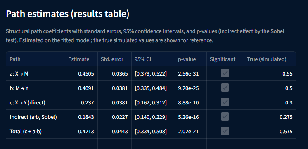This screenshot has width=308, height=149.
Task: Click the 95% CI column header
Action: (153, 59)
